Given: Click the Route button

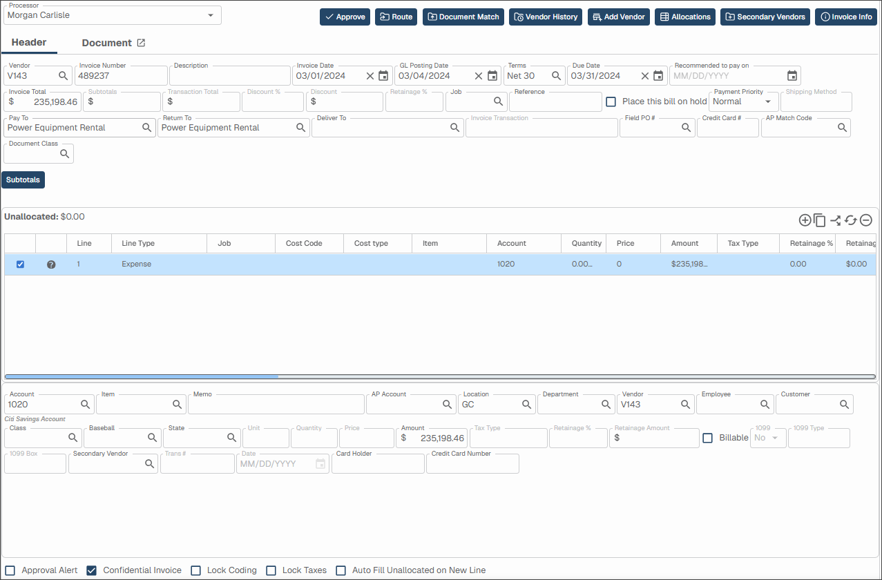Looking at the screenshot, I should click(x=396, y=17).
